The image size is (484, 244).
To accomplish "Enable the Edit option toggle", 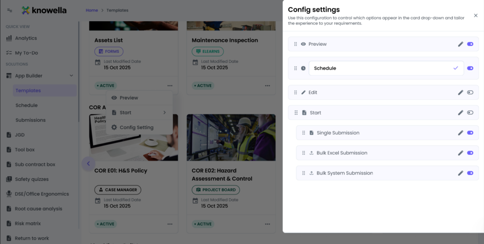I will [x=470, y=93].
